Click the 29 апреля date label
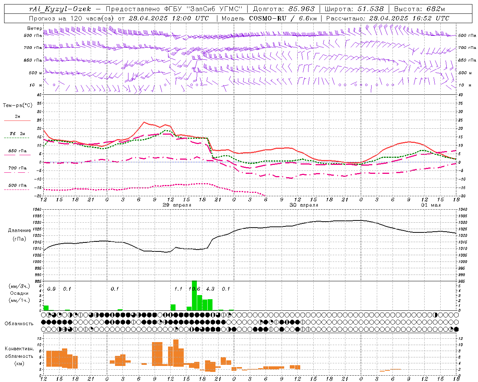478x382 pixels. pos(177,205)
